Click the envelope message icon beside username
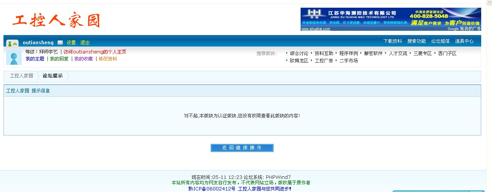This screenshot has width=492, height=192. [x=60, y=42]
